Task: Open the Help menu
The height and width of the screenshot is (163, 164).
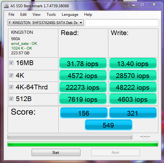Action: [x=88, y=15]
